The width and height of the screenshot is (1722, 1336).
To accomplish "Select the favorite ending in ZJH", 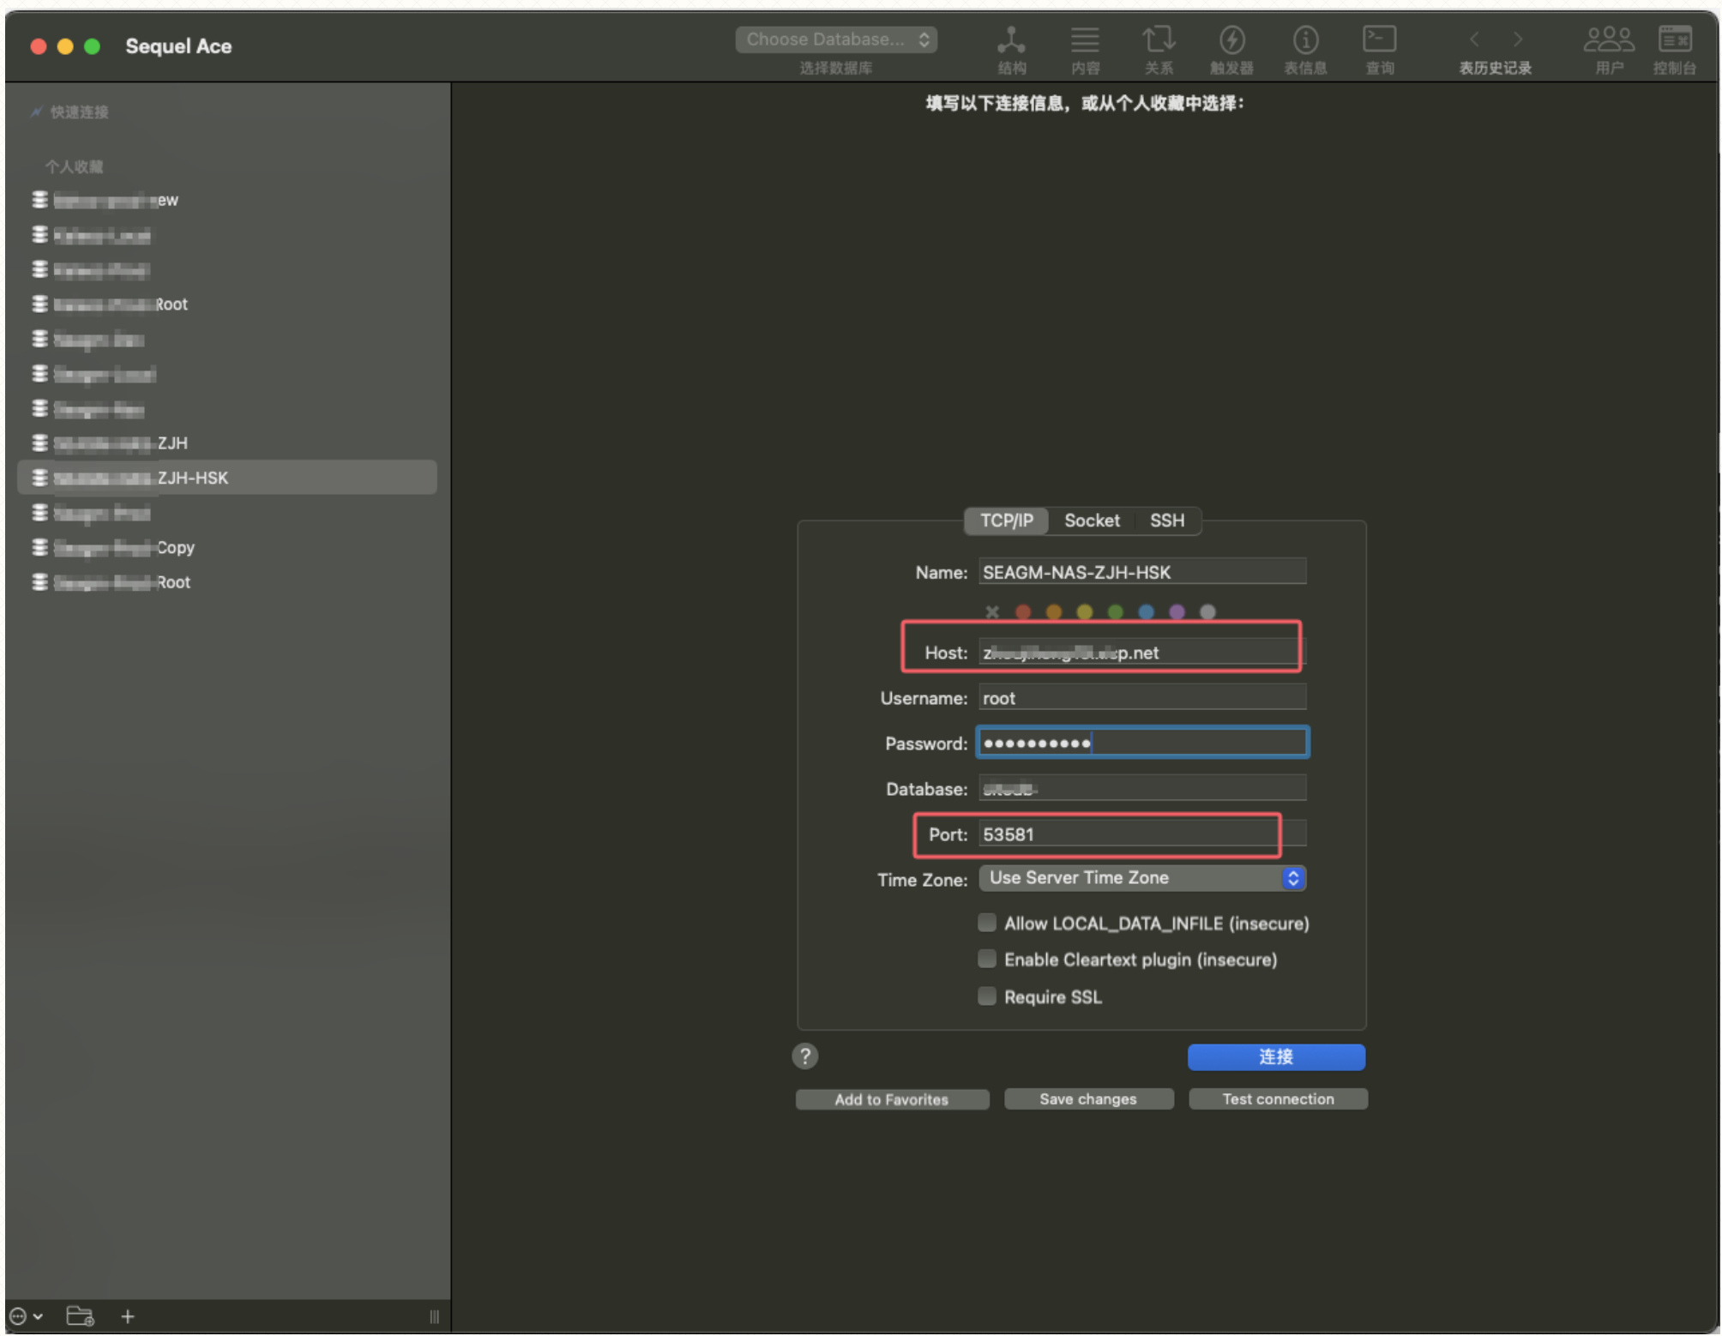I will point(227,442).
